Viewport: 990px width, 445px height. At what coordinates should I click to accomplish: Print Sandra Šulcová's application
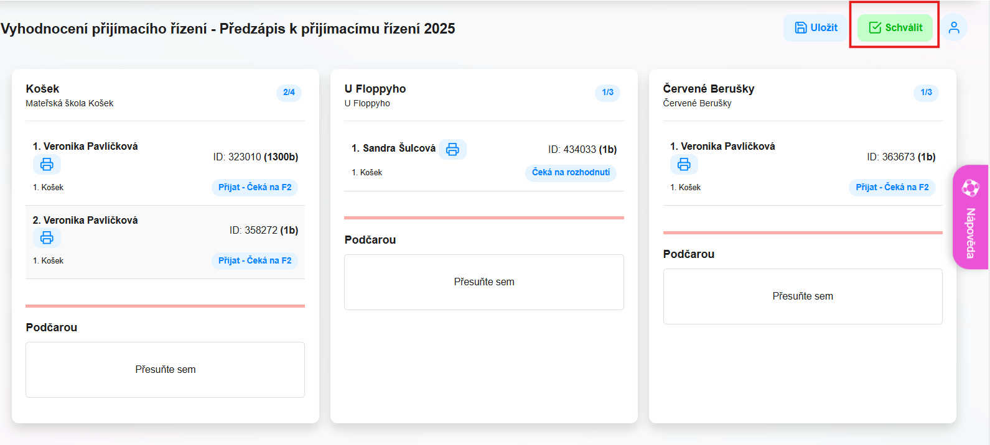(x=452, y=150)
